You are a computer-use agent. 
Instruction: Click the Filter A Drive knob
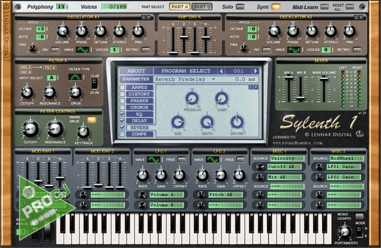76,92
